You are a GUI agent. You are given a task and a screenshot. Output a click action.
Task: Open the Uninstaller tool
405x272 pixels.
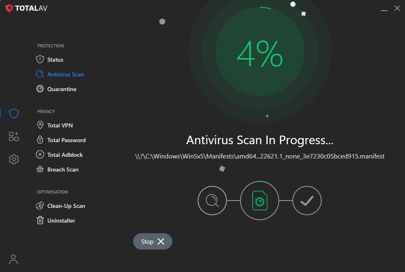click(x=61, y=221)
